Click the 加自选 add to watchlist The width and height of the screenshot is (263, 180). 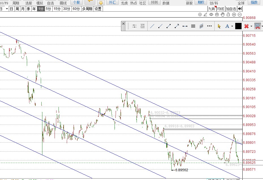pos(231,9)
